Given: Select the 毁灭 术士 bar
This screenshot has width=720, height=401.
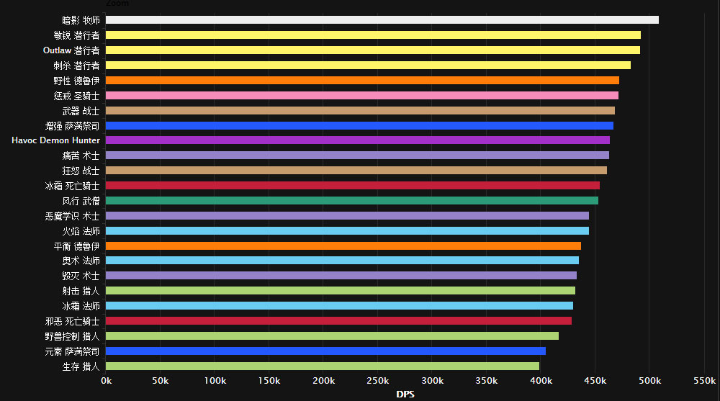Looking at the screenshot, I should coord(341,276).
